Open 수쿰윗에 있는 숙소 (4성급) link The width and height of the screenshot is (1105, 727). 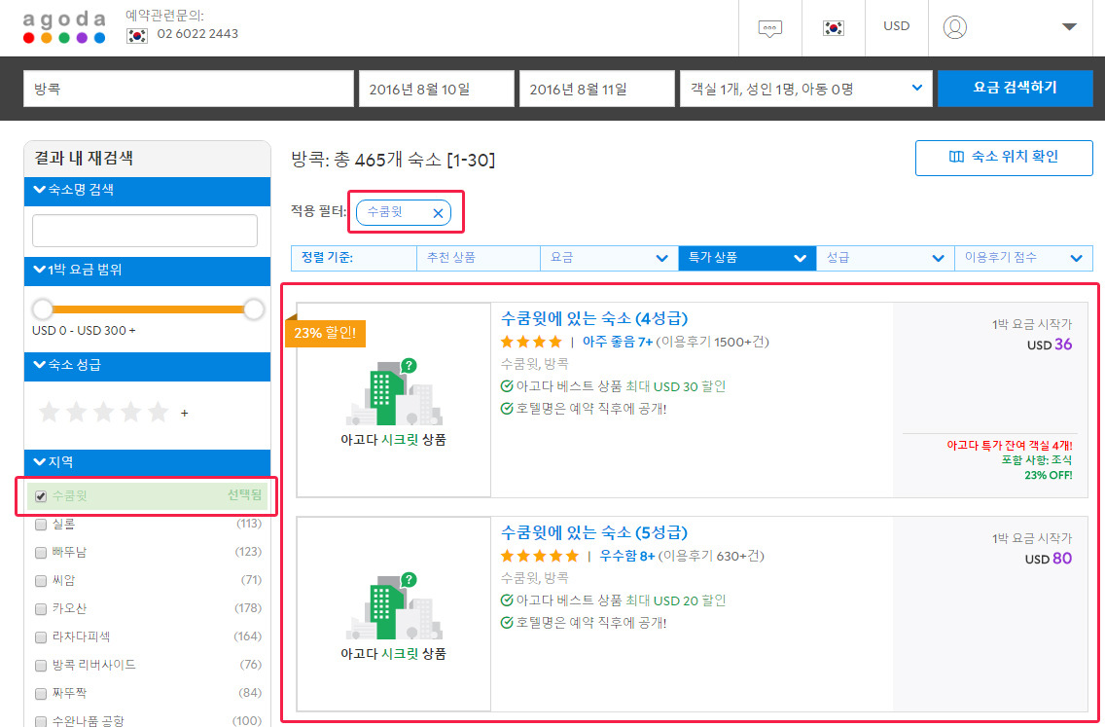tap(594, 318)
